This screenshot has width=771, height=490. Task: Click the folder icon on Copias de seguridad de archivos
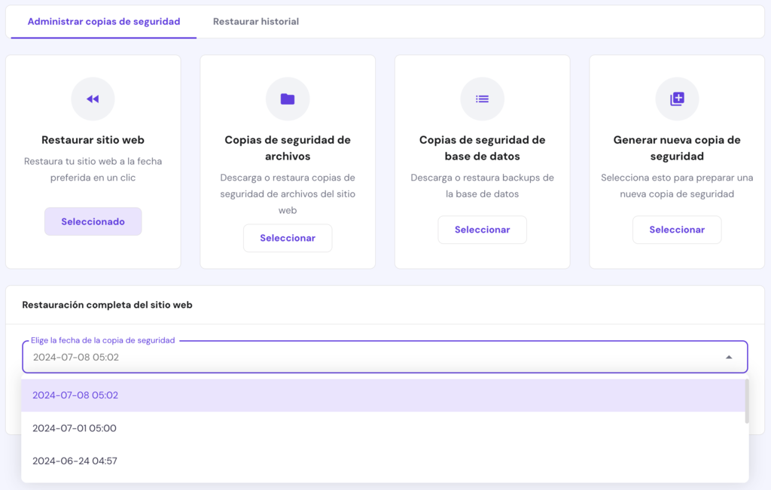288,99
